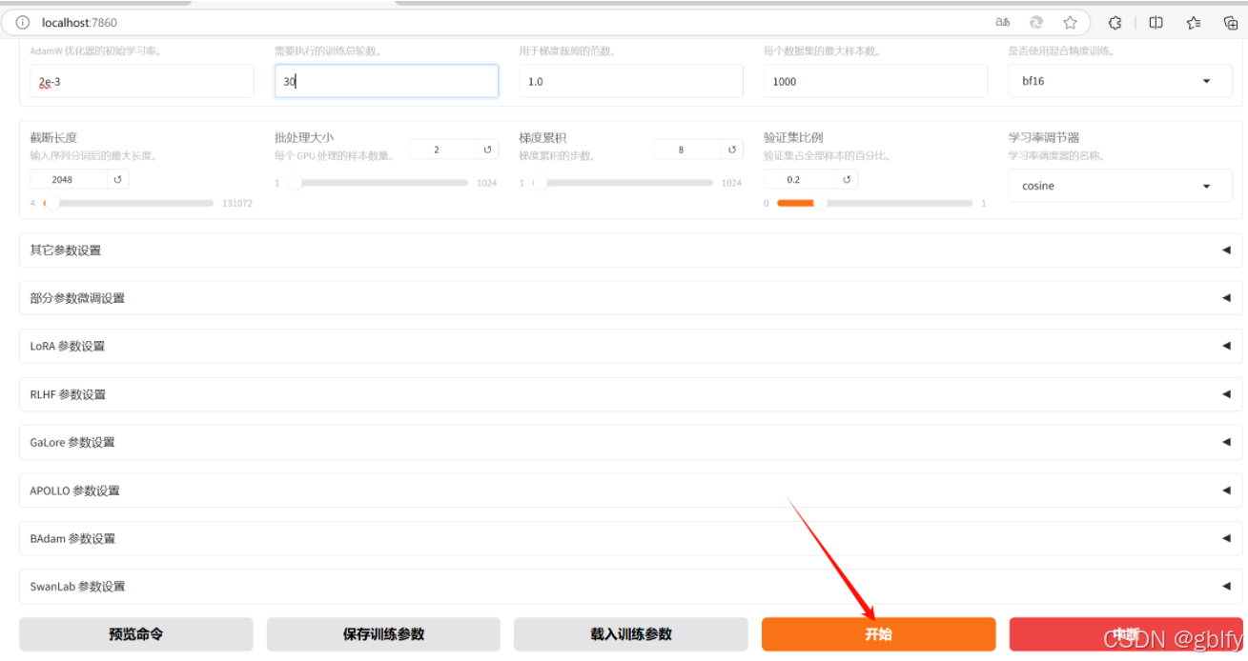Click the 载入训练参数 button
Screen dimensions: 1248x661
click(631, 634)
